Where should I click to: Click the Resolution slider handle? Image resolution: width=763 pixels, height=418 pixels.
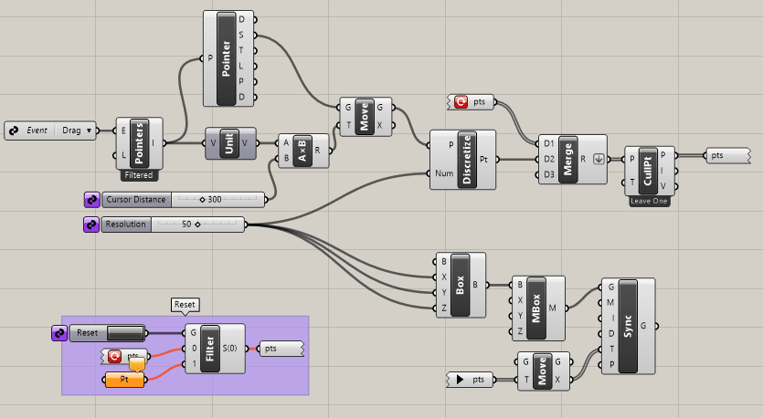[197, 224]
